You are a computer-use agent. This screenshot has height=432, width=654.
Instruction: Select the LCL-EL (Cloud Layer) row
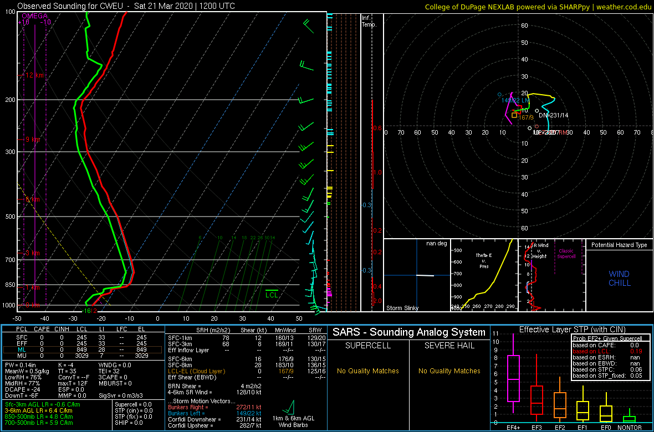246,371
